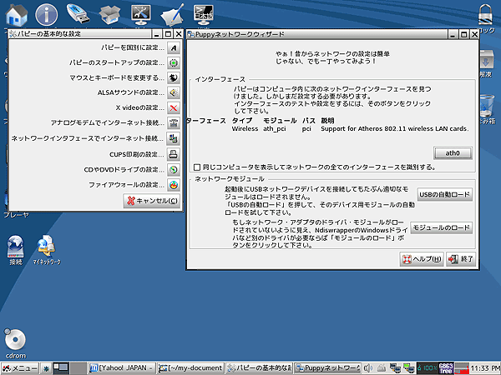This screenshot has width=501, height=375.
Task: Open the setup tools monitor desktop icon
Action: coord(141,15)
